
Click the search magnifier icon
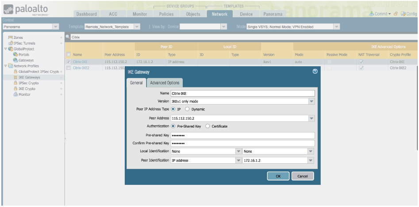[68, 37]
